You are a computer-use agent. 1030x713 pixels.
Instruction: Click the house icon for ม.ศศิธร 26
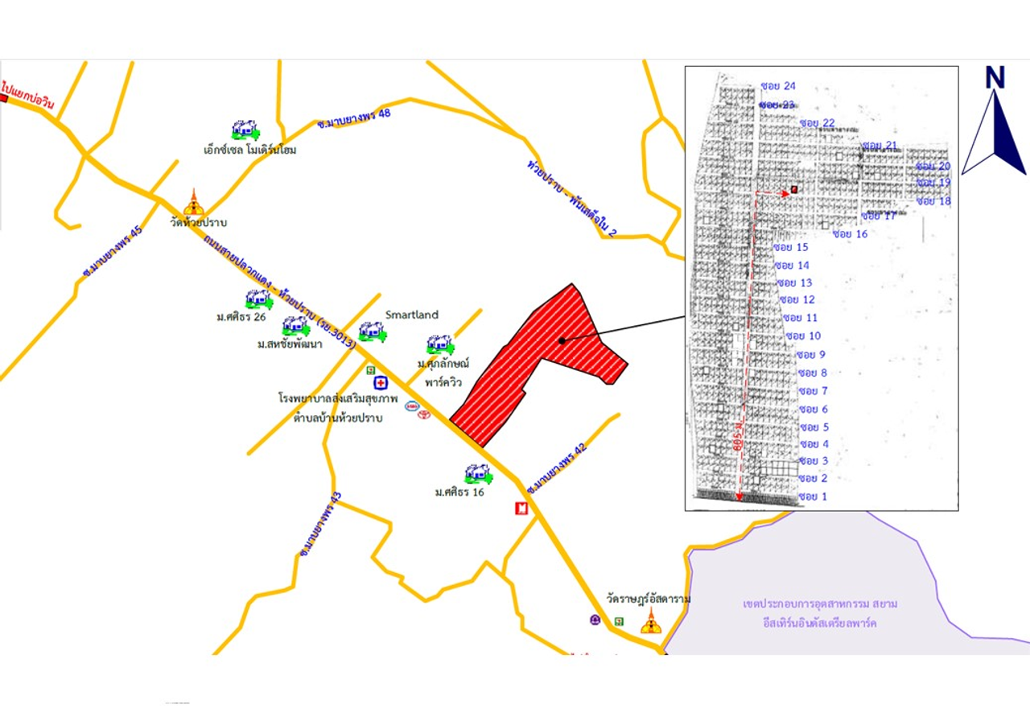[259, 299]
